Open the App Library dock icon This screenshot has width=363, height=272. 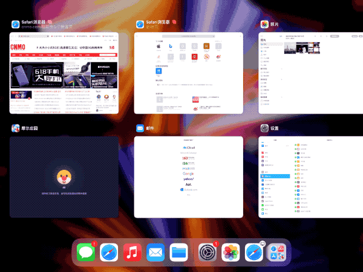pos(277,253)
